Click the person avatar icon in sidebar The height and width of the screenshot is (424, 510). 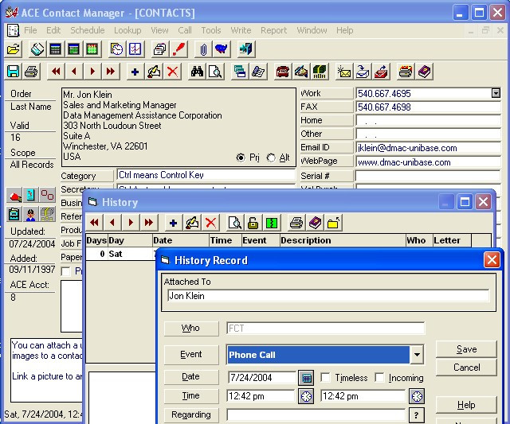pyautogui.click(x=30, y=214)
